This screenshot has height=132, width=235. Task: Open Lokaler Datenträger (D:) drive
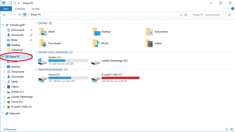tap(95, 61)
